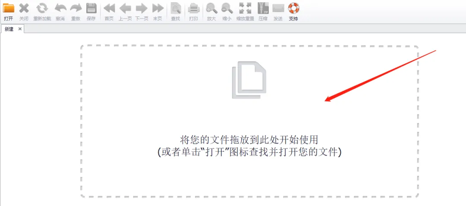This screenshot has width=466, height=206.
Task: Go to previous page 上一页
Action: coord(125,8)
